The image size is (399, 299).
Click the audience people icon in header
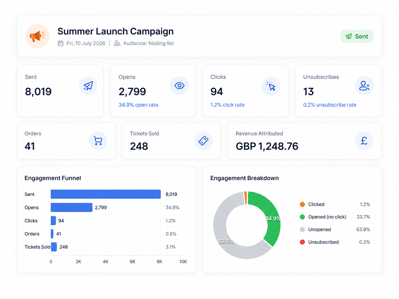(117, 43)
